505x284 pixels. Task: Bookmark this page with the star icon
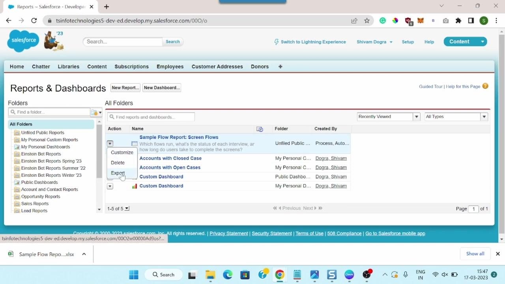coord(367,21)
